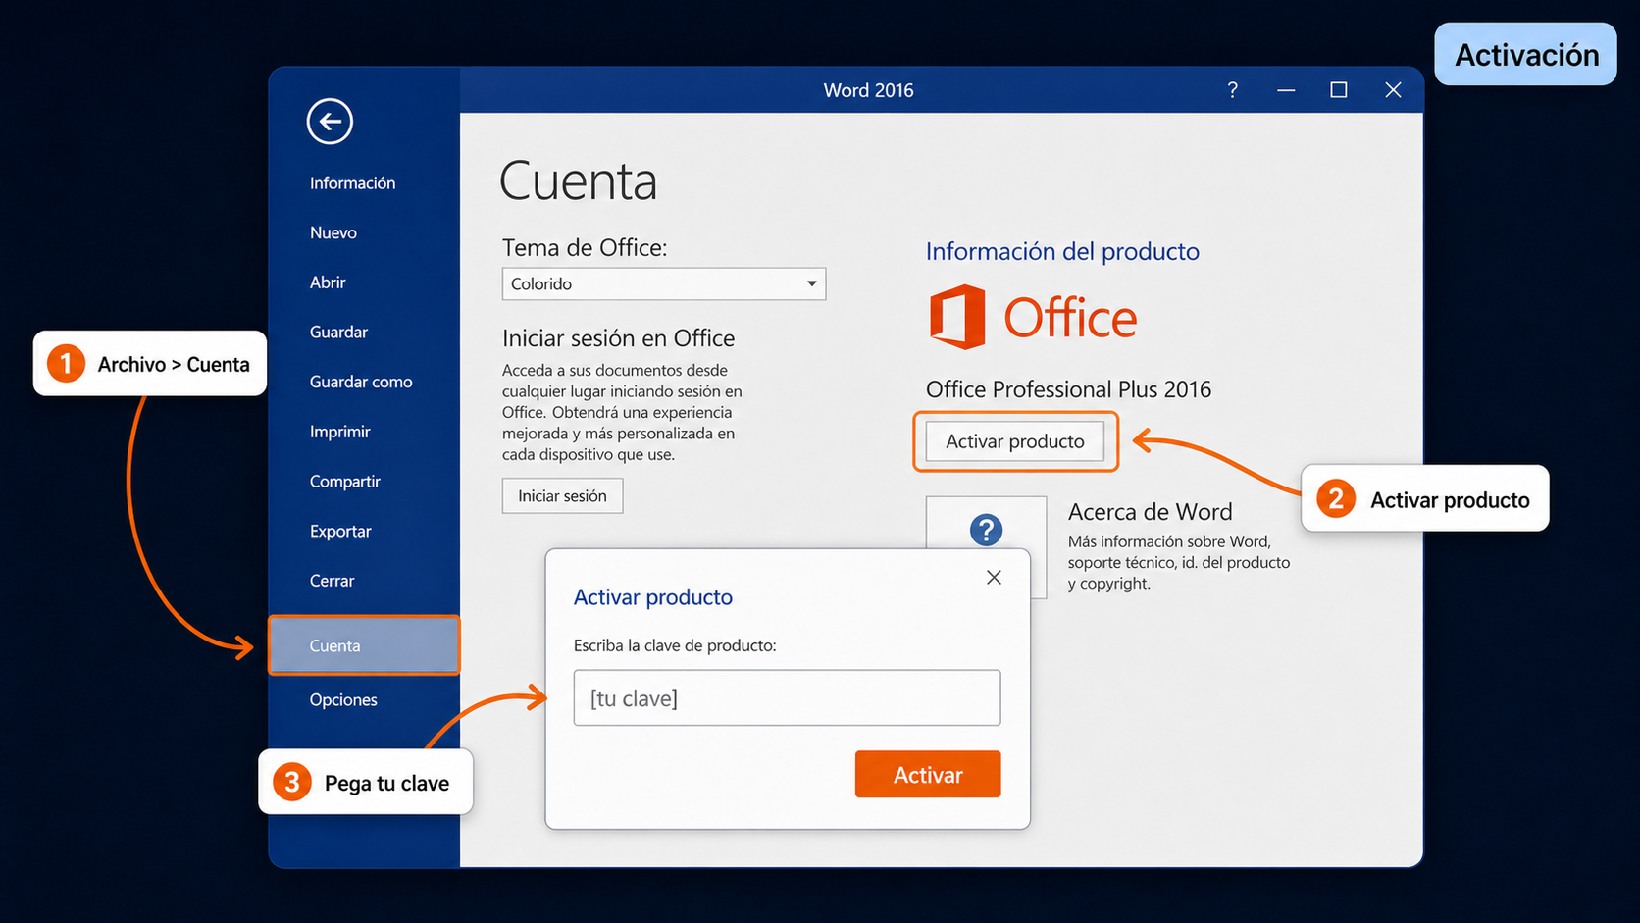1640x923 pixels.
Task: Click the Word 2016 window title
Action: pos(868,90)
